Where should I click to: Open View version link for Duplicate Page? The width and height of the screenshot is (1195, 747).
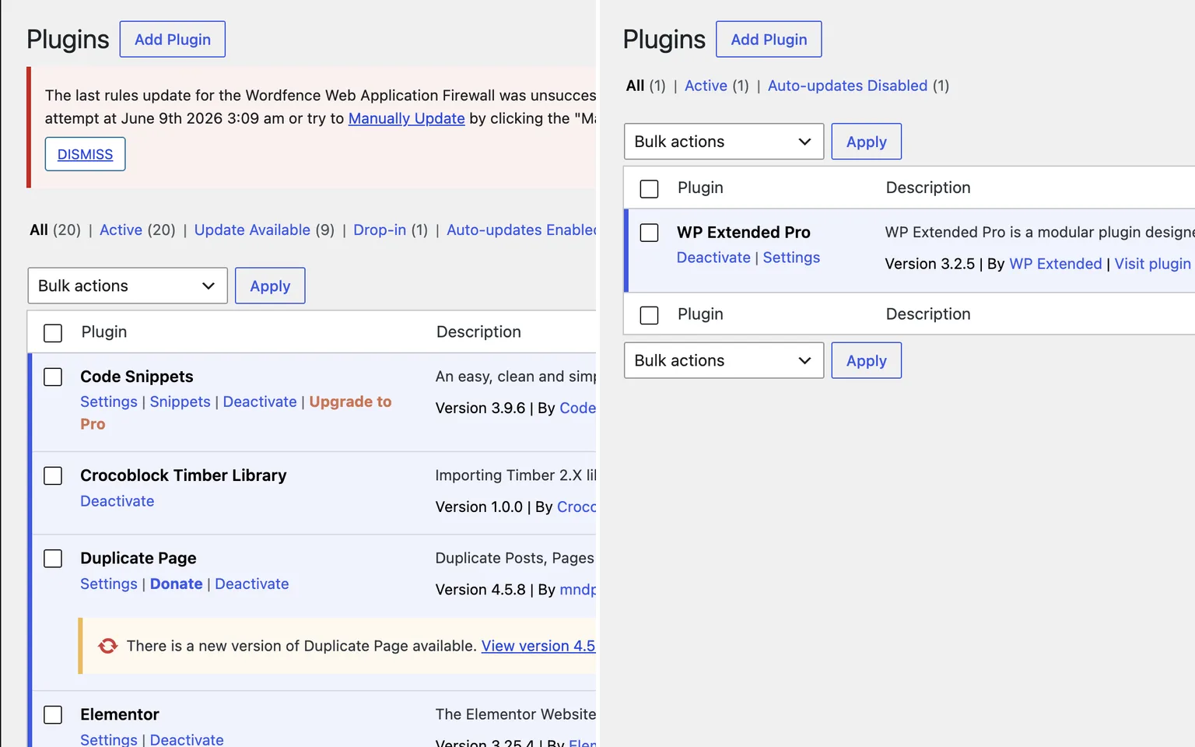tap(538, 646)
